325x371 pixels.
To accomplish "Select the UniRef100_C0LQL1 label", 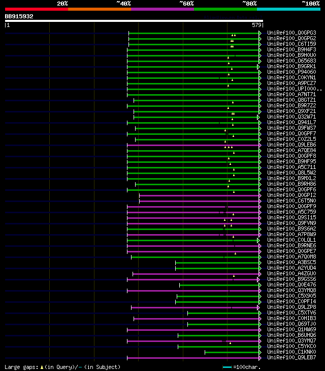I will [291, 240].
